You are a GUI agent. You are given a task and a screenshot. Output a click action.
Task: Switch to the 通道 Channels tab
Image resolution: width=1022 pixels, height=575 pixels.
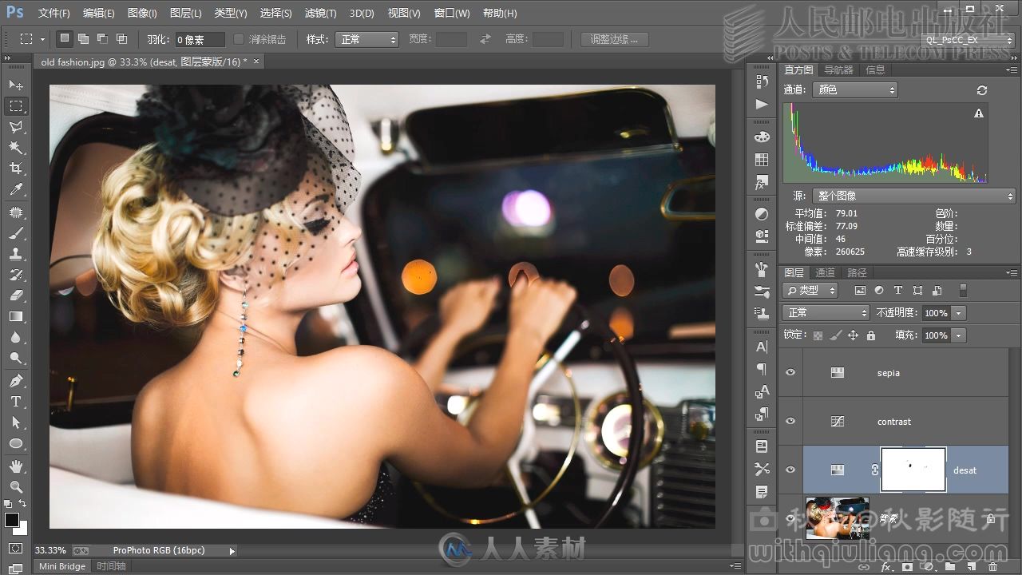tap(826, 272)
